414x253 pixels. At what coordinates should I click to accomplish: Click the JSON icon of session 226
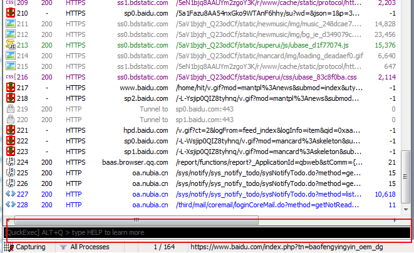point(10,183)
